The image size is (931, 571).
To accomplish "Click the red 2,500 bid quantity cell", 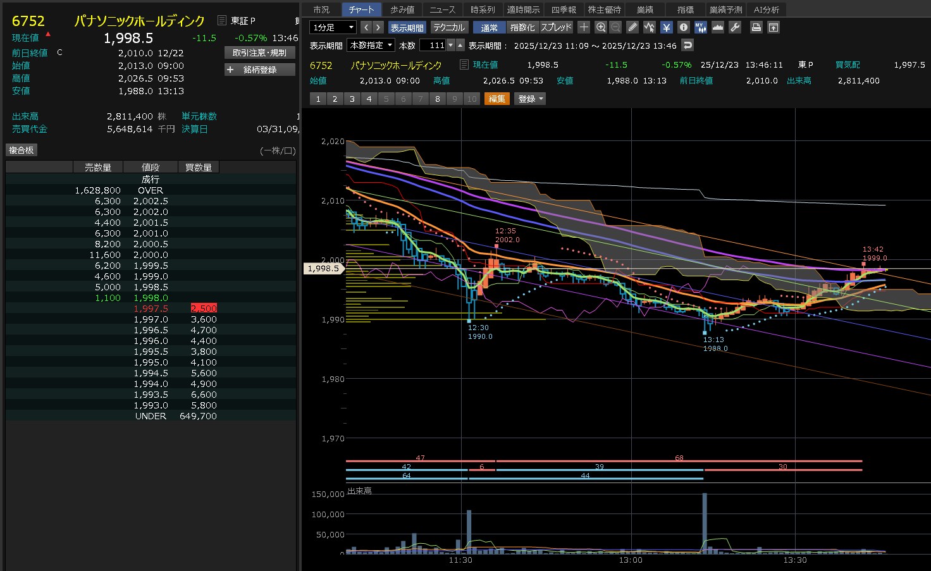I will [204, 309].
